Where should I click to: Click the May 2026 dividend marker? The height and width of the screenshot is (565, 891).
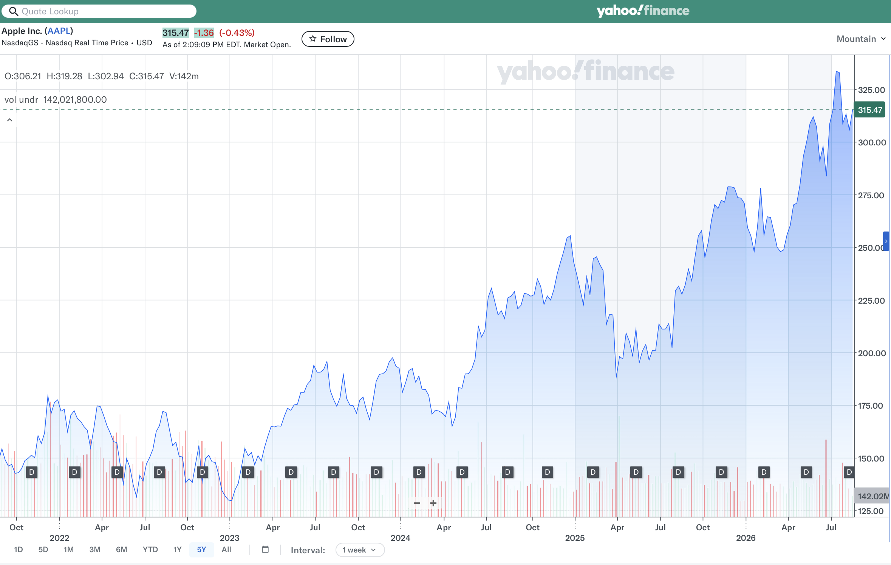806,472
